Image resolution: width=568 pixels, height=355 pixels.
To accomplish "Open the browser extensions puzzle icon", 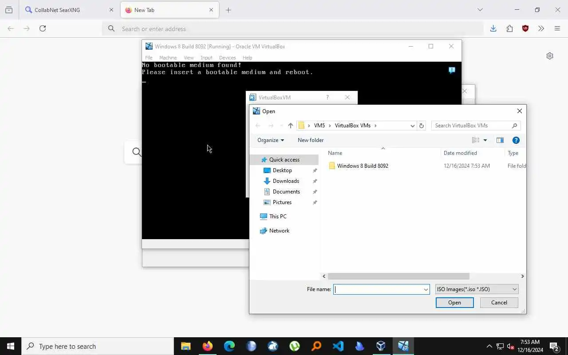I will 509,28.
